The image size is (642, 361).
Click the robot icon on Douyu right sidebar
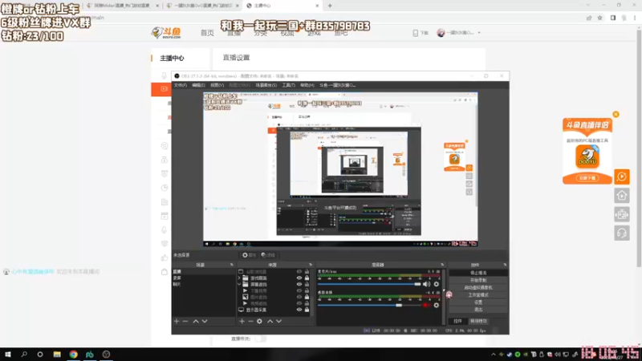[621, 214]
